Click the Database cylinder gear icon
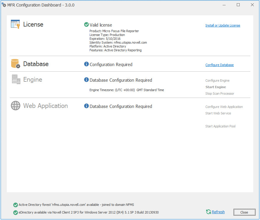 (16, 64)
